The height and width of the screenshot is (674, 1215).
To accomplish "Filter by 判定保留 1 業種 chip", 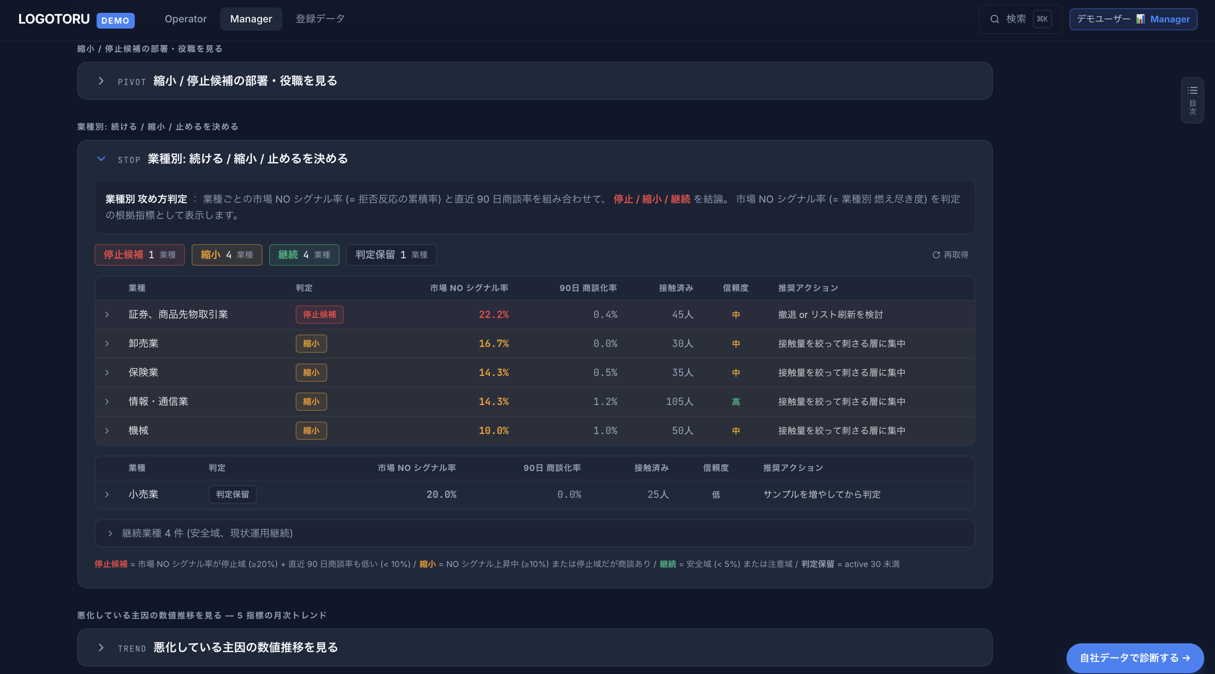I will click(x=391, y=255).
